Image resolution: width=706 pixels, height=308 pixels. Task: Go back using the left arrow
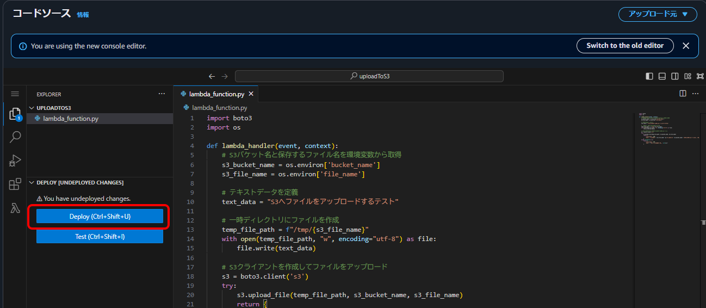[212, 77]
